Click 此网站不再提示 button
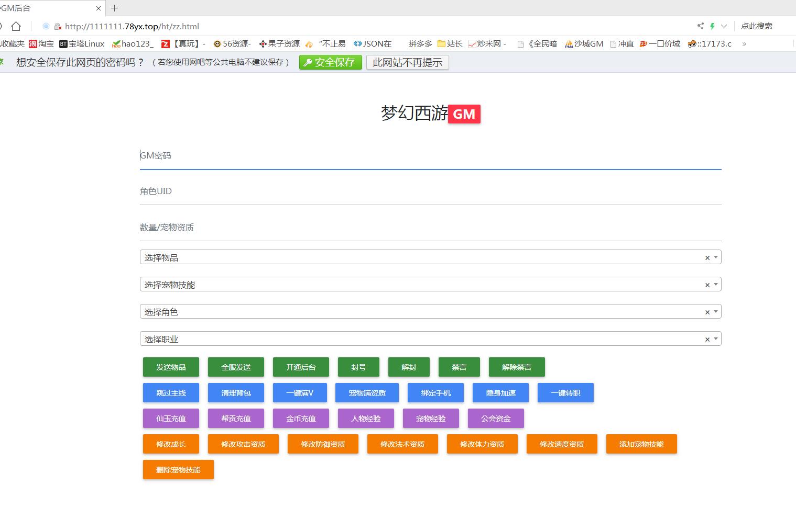This screenshot has height=531, width=796. pyautogui.click(x=407, y=62)
